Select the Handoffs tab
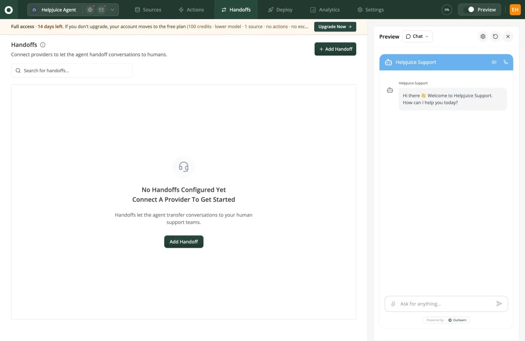This screenshot has width=525, height=341. pyautogui.click(x=236, y=10)
